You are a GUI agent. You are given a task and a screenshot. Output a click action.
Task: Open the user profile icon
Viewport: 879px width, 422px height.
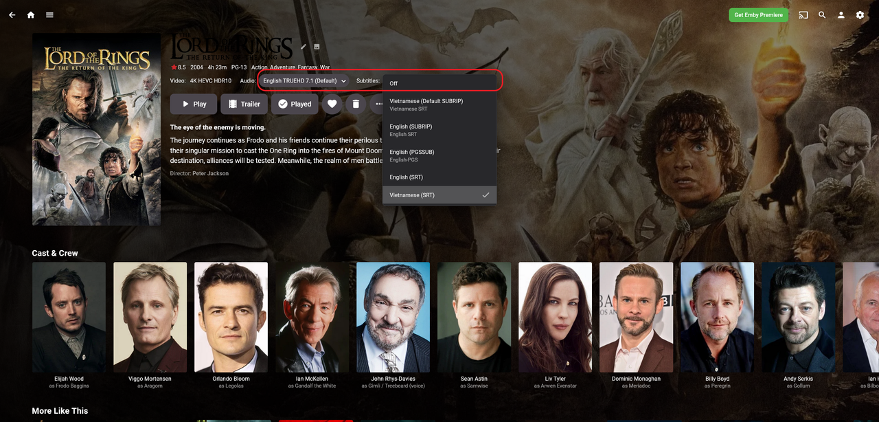pyautogui.click(x=841, y=15)
